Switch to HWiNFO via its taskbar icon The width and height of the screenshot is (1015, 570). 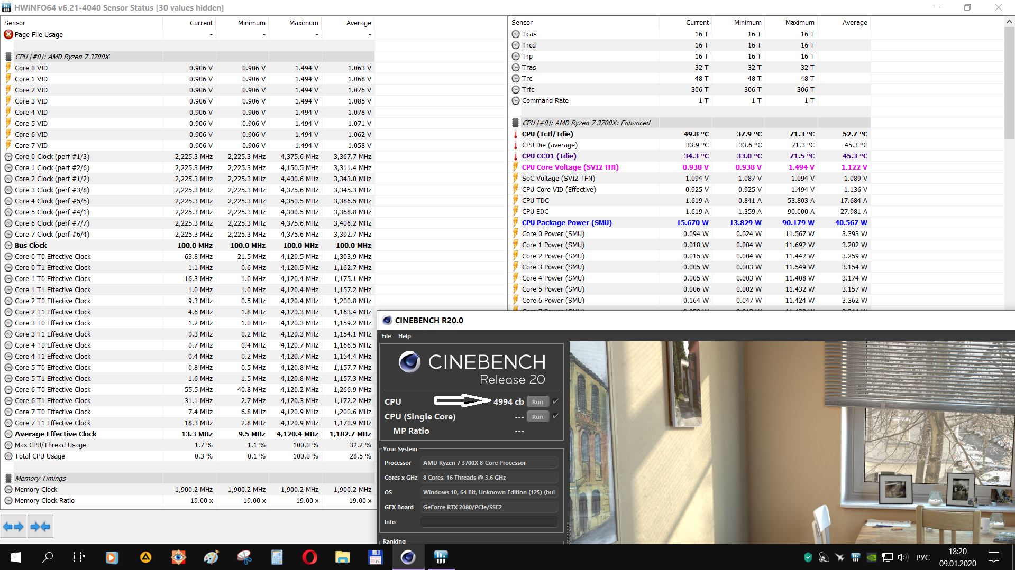pyautogui.click(x=441, y=557)
